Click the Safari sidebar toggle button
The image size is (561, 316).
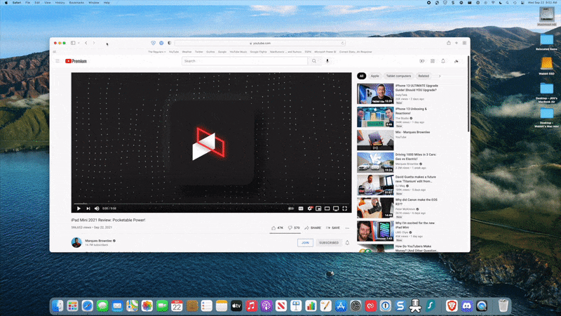[x=73, y=43]
